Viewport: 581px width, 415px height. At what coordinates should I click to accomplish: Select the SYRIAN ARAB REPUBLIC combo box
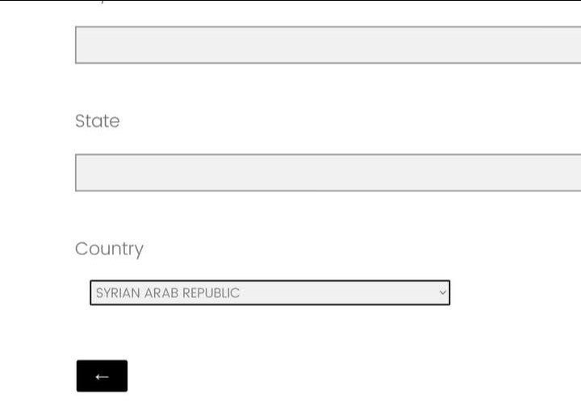click(270, 292)
